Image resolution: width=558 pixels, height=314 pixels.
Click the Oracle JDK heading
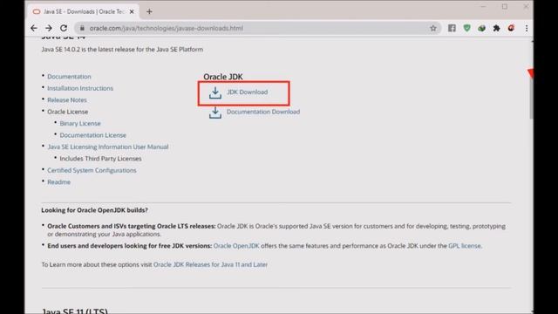coord(223,77)
